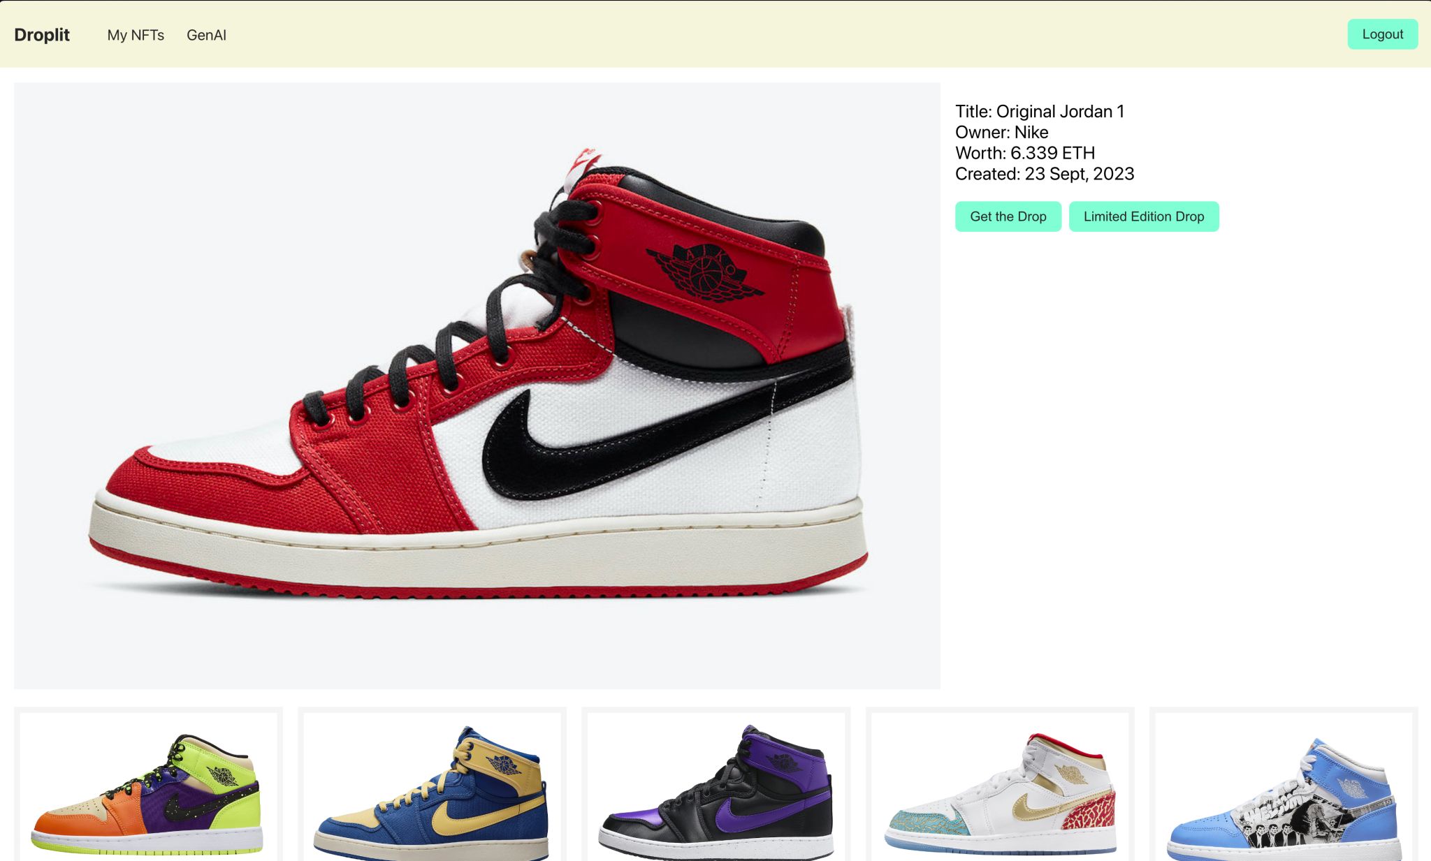
Task: Click the Created 23 Sept, 2023 text
Action: pos(1044,174)
